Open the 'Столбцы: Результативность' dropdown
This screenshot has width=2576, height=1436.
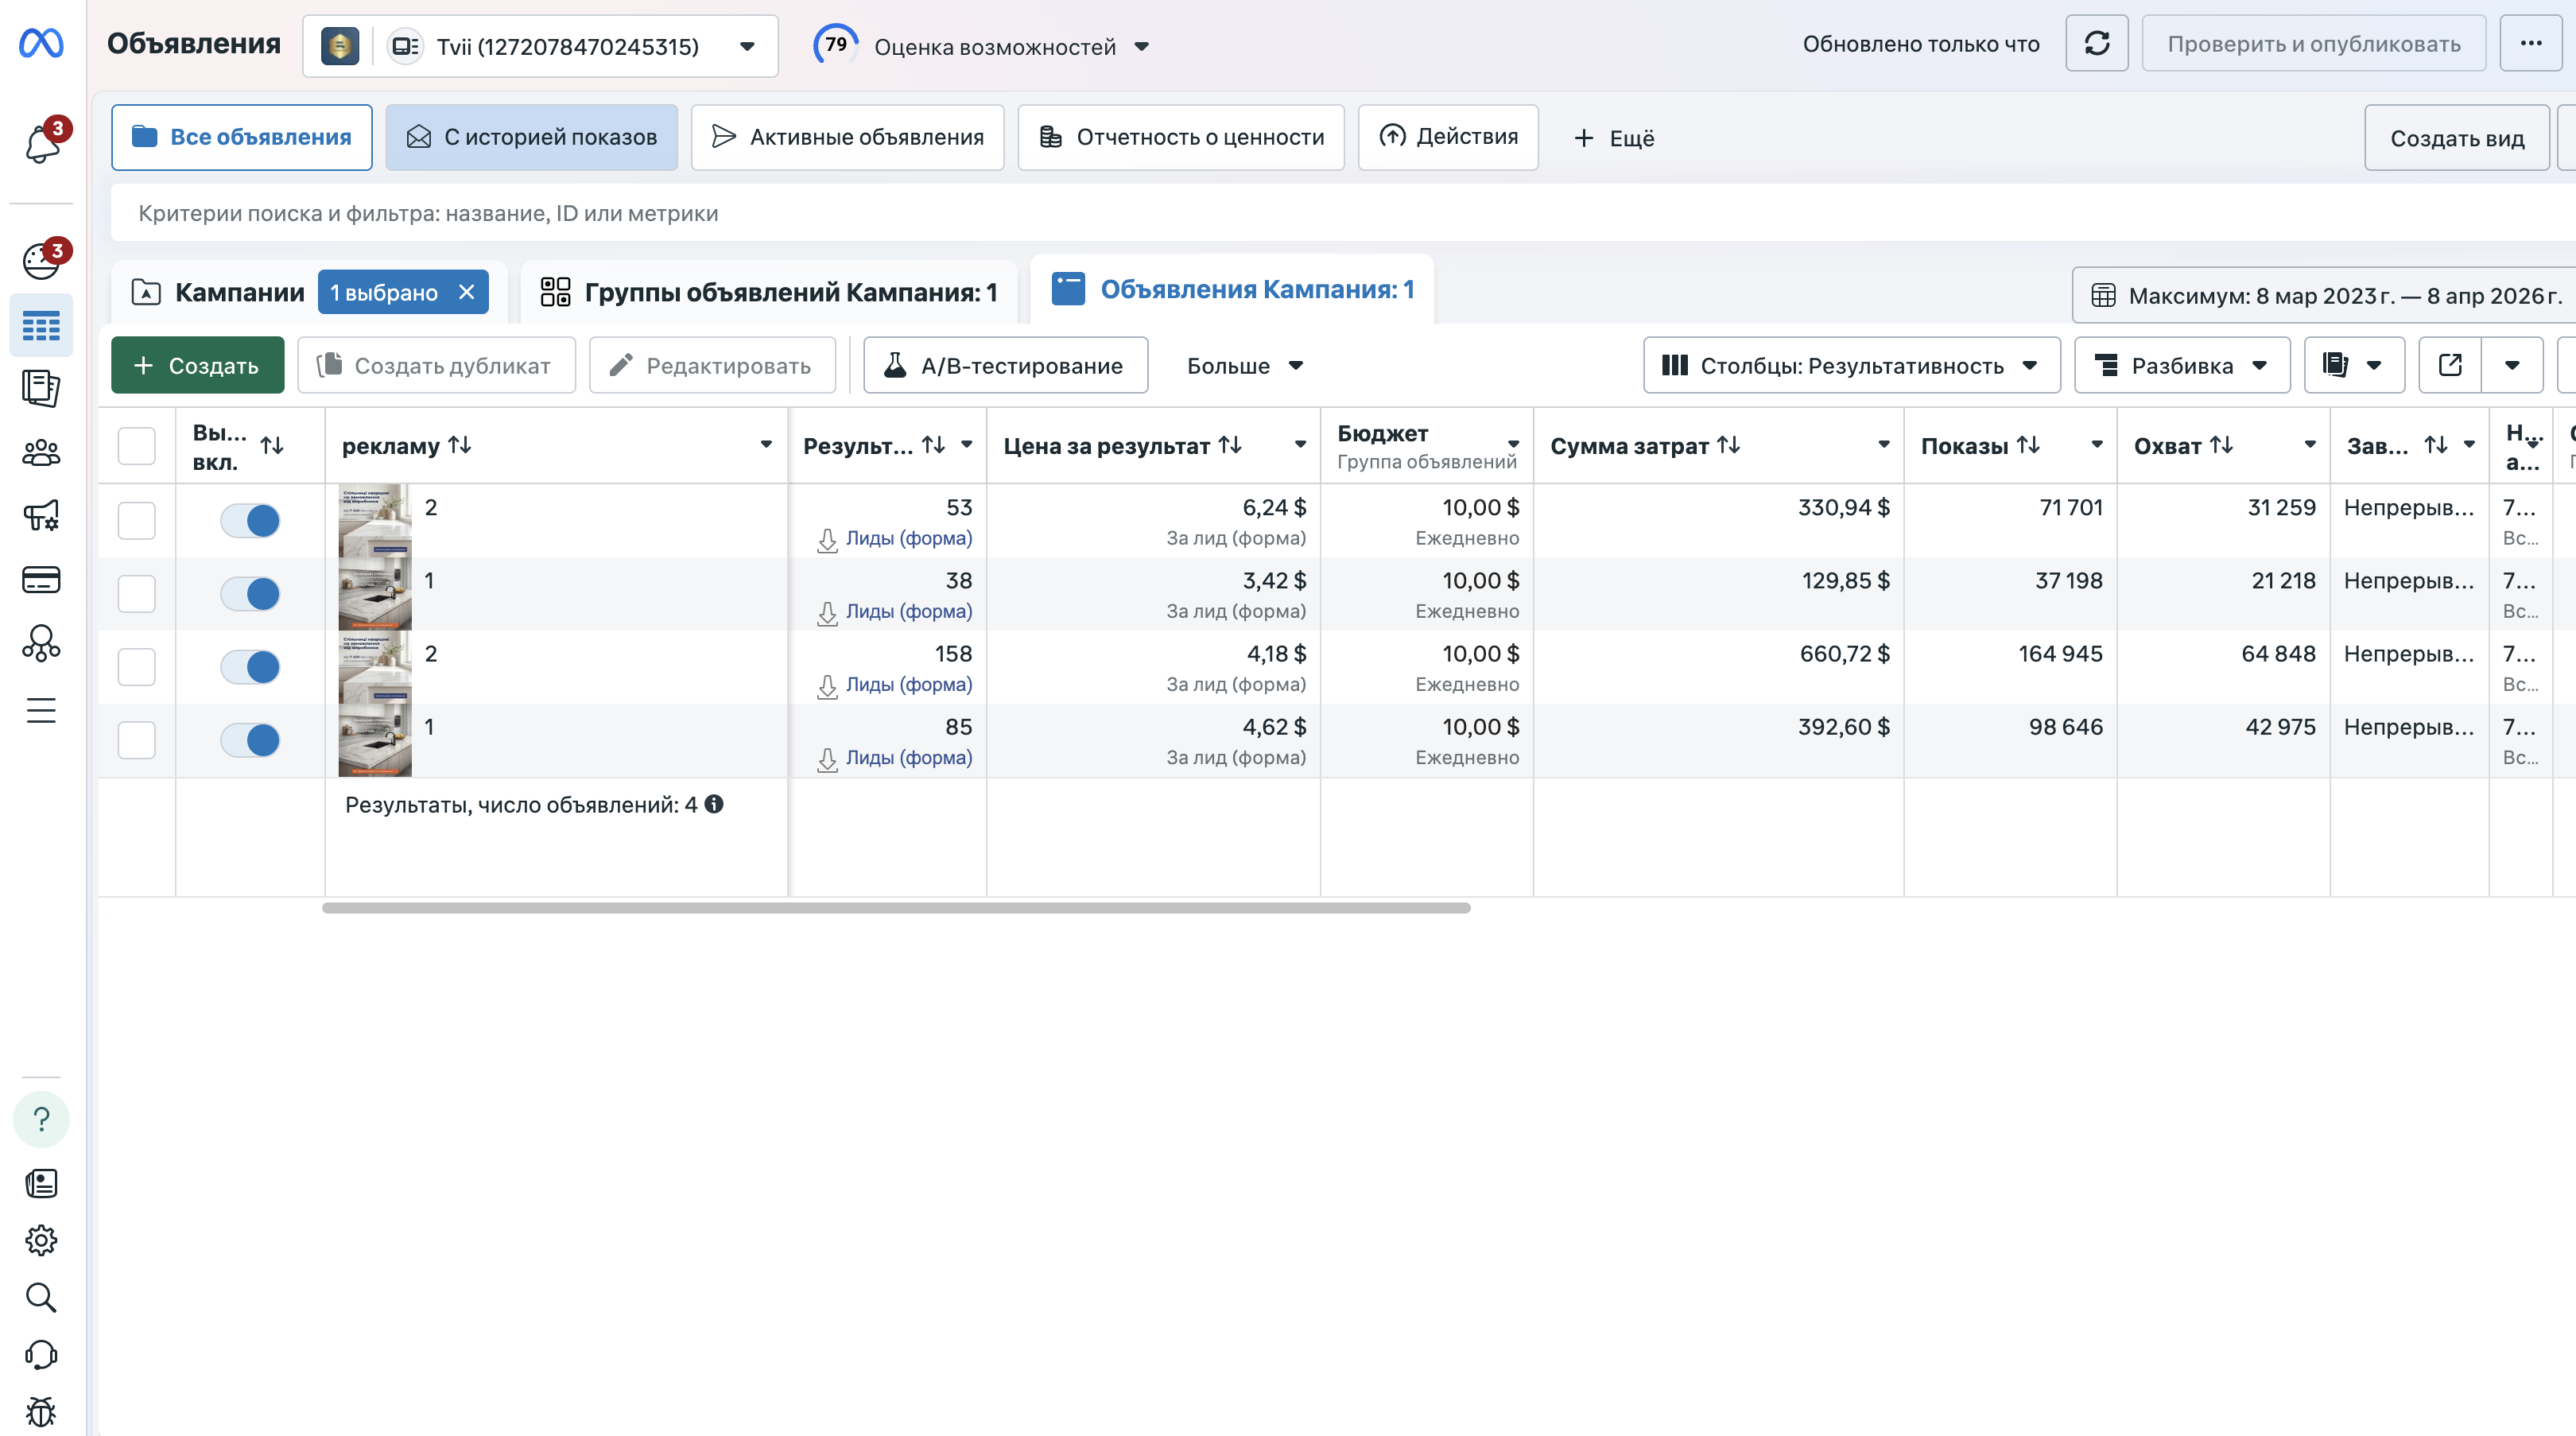click(1851, 366)
